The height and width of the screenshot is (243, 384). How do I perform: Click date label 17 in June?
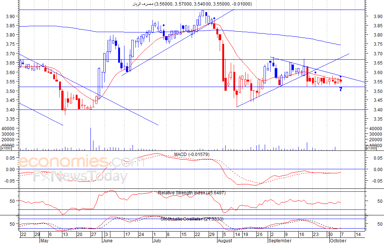[128, 235]
